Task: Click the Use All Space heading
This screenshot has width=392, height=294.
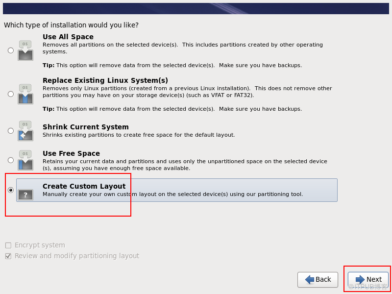Action: [68, 37]
